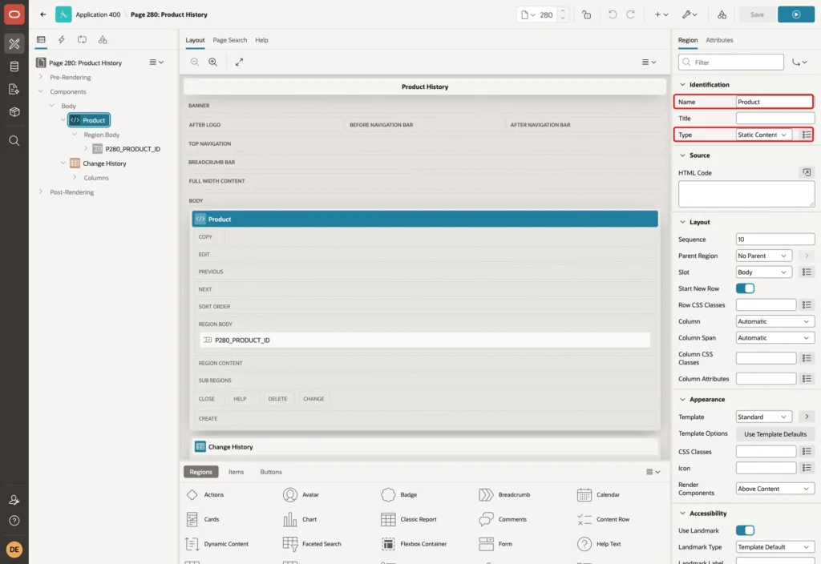Open the Help tab in center pane
Viewport: 821px width, 564px height.
click(261, 40)
